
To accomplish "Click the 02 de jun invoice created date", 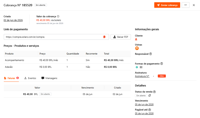I will pyautogui.click(x=118, y=94).
